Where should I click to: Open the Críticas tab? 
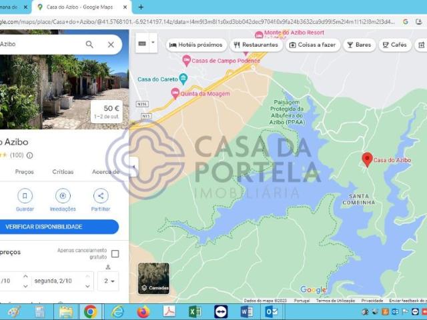coord(63,172)
